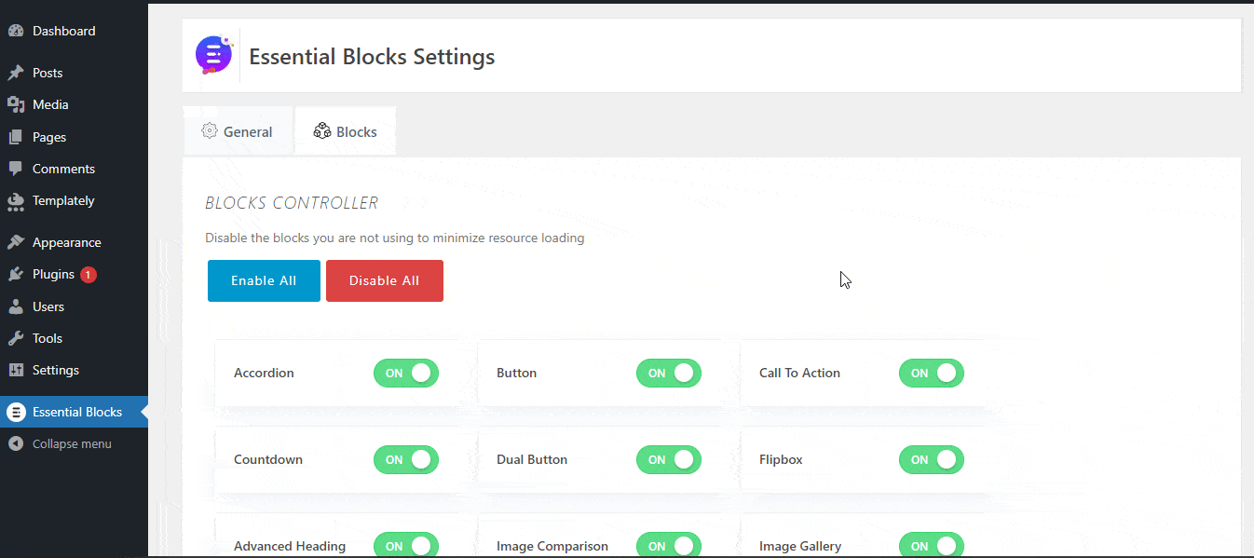Image resolution: width=1254 pixels, height=558 pixels.
Task: Toggle the Dual Button block switch
Action: coord(669,459)
